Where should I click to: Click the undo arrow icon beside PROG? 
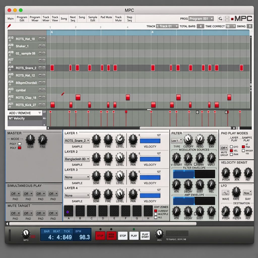pos(220,19)
